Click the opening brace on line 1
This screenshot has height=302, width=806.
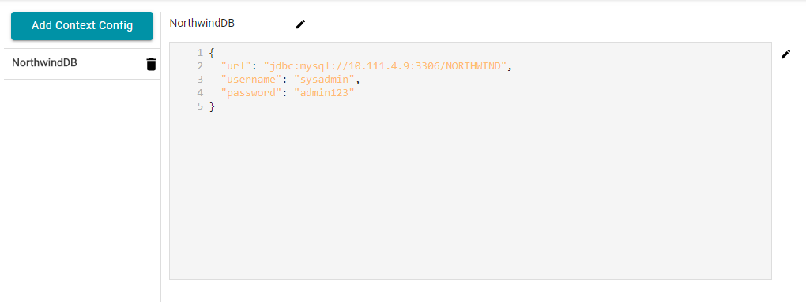[212, 53]
